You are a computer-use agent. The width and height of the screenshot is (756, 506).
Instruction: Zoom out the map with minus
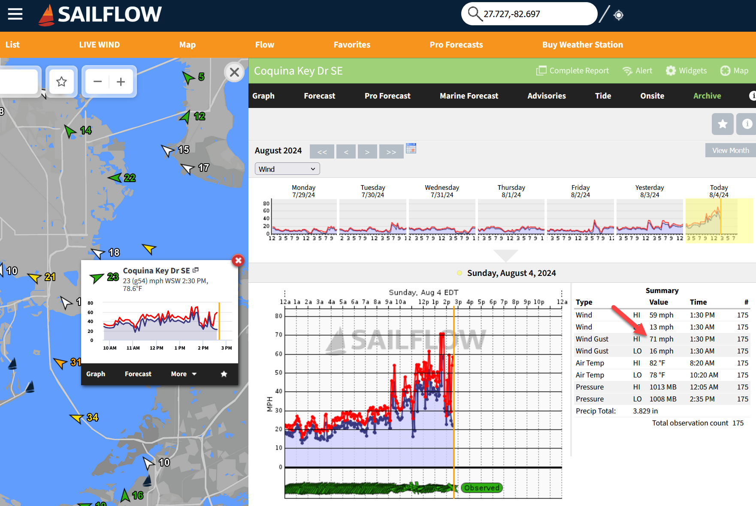98,81
